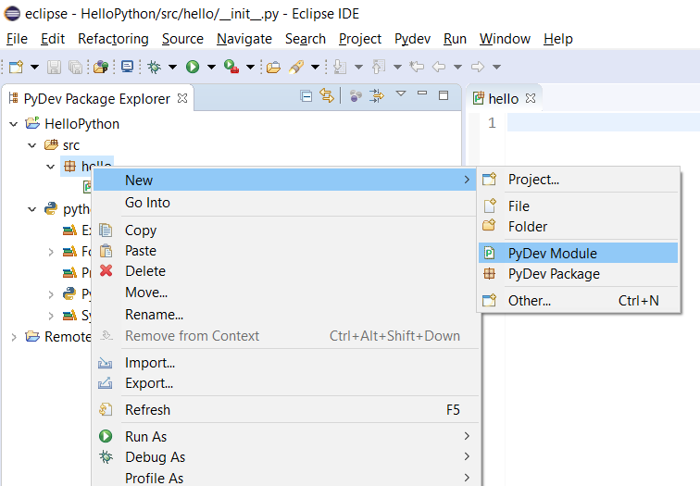Viewport: 700px width, 486px height.
Task: Maximize the Package Explorer view panel
Action: point(444,95)
